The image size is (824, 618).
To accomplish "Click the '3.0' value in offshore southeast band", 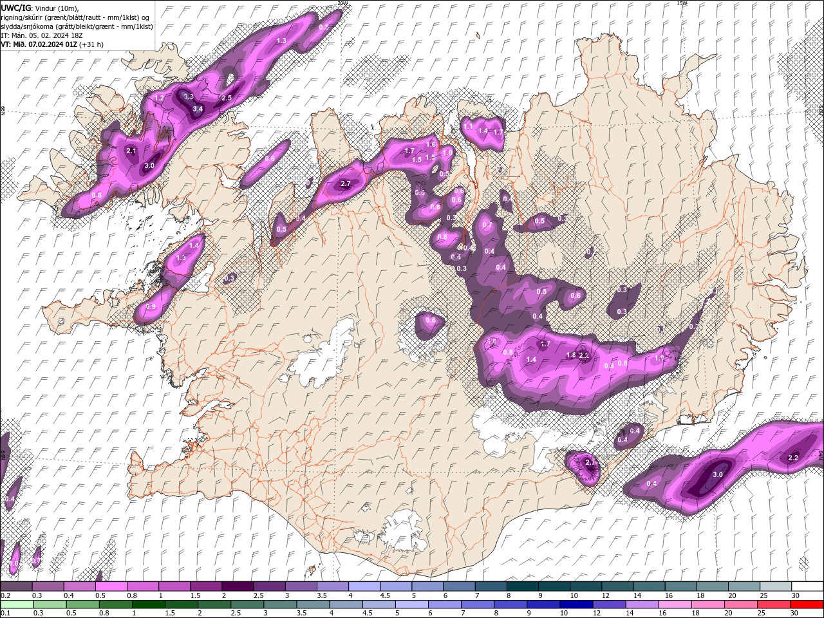I will click(x=718, y=474).
